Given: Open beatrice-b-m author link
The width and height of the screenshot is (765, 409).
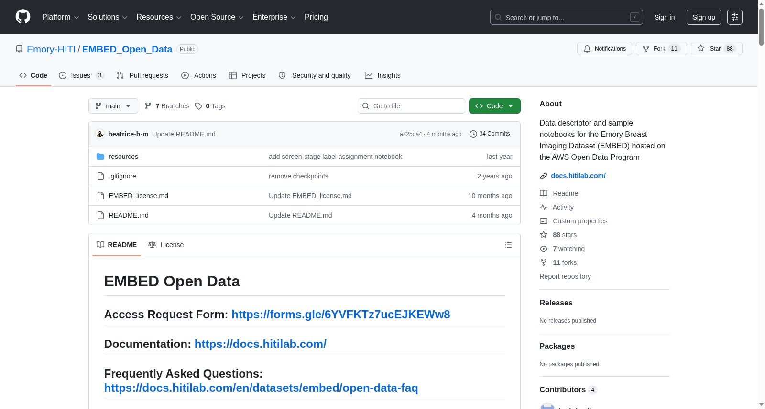Looking at the screenshot, I should coord(128,134).
